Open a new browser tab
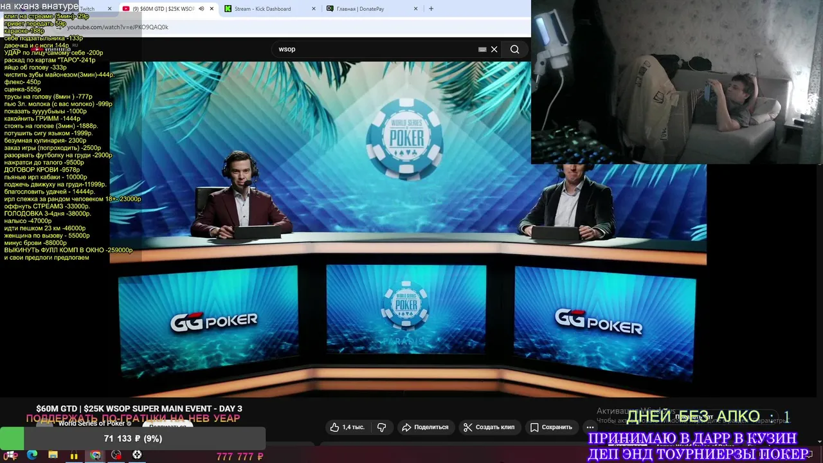 pos(431,9)
